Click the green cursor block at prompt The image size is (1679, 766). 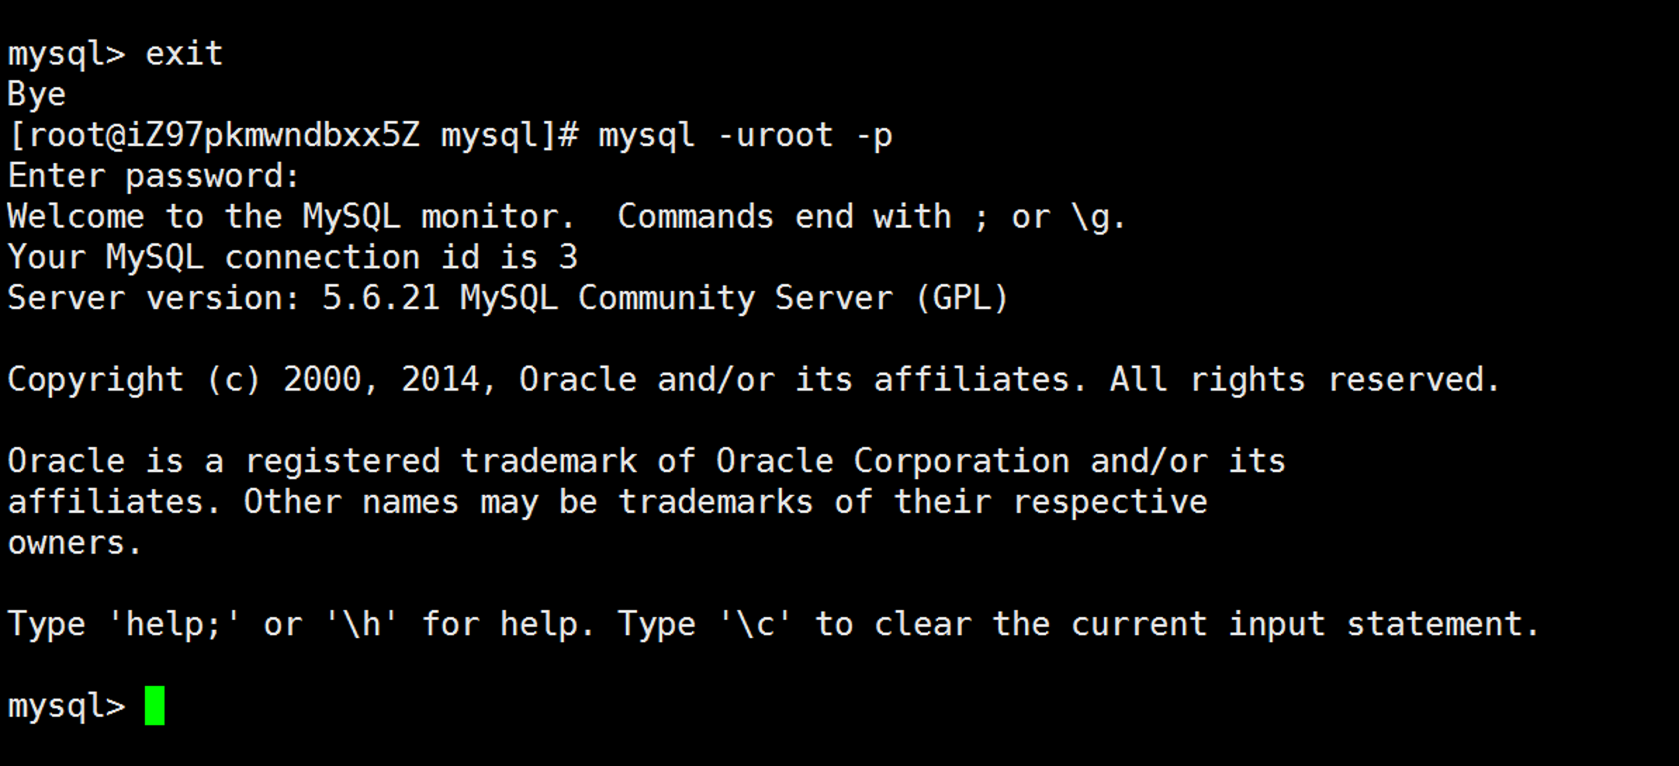pos(155,706)
